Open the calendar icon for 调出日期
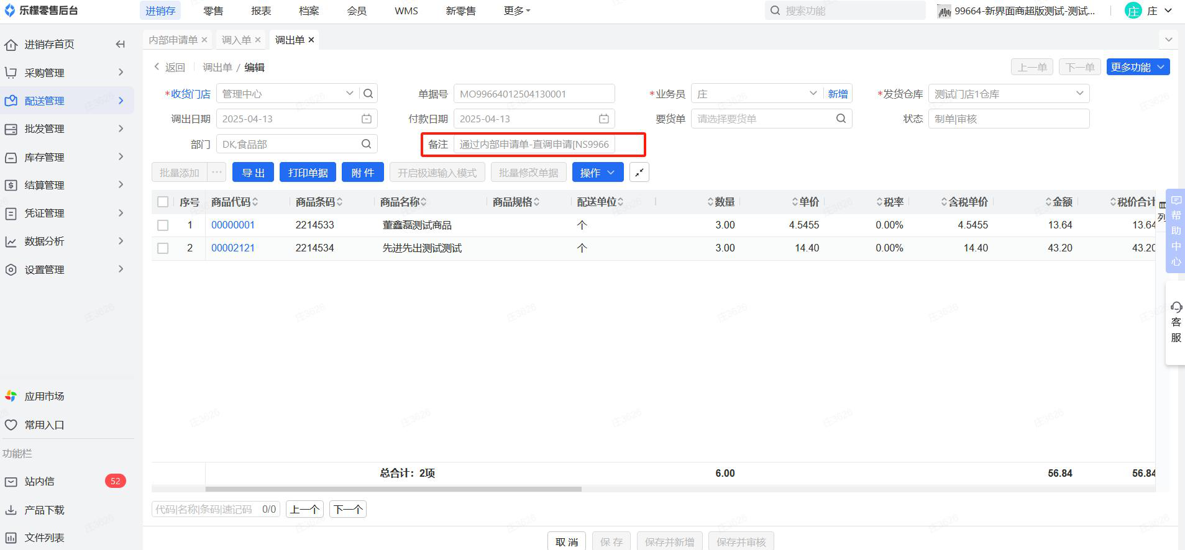This screenshot has width=1185, height=550. click(367, 119)
